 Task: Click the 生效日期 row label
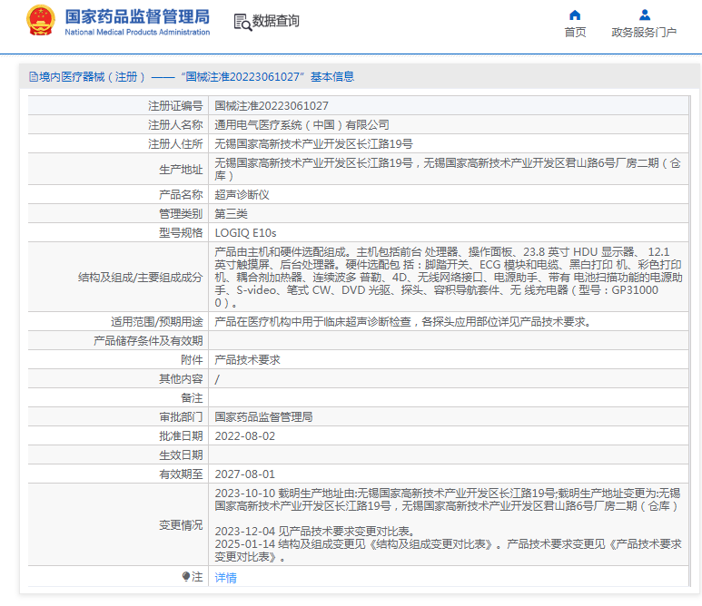point(181,455)
